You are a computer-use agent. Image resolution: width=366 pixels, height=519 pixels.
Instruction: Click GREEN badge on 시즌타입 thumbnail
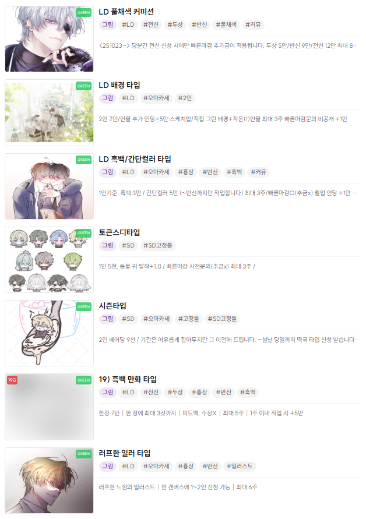pyautogui.click(x=83, y=307)
